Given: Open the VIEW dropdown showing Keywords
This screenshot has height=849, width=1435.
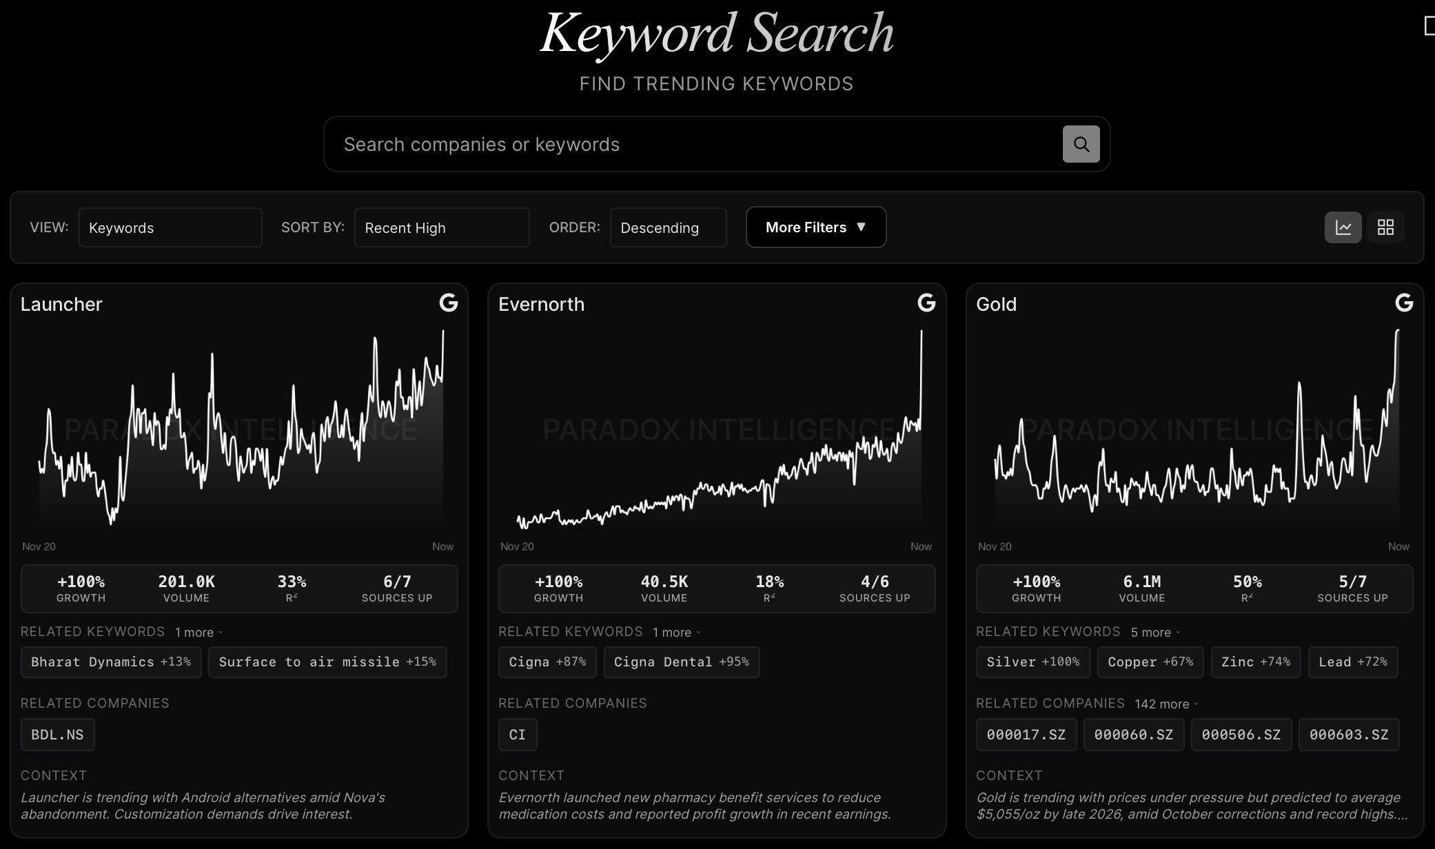Looking at the screenshot, I should coord(170,227).
